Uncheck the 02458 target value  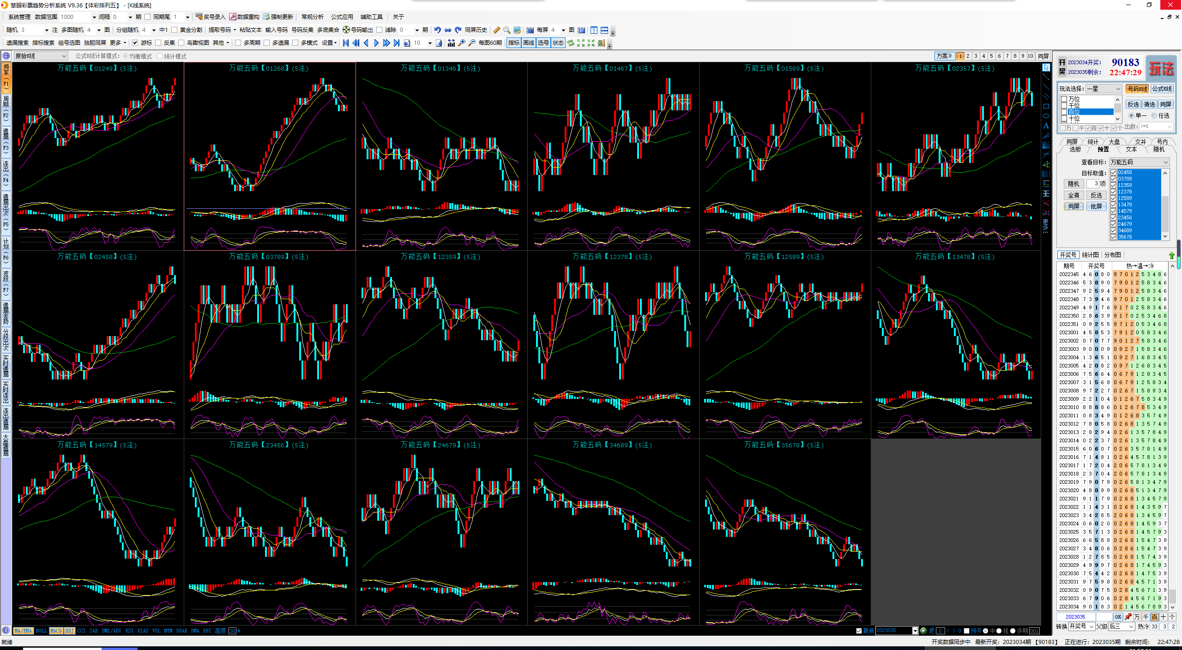pyautogui.click(x=1113, y=172)
